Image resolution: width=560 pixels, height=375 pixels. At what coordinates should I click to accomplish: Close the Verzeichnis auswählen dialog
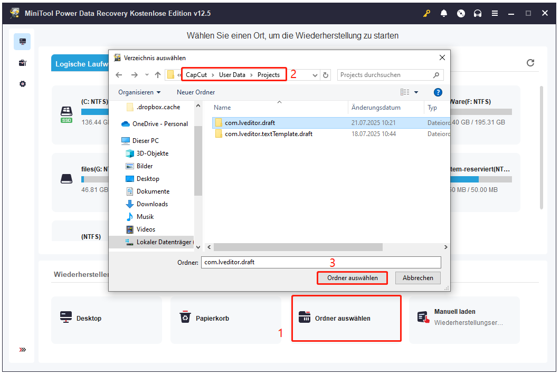coord(442,57)
